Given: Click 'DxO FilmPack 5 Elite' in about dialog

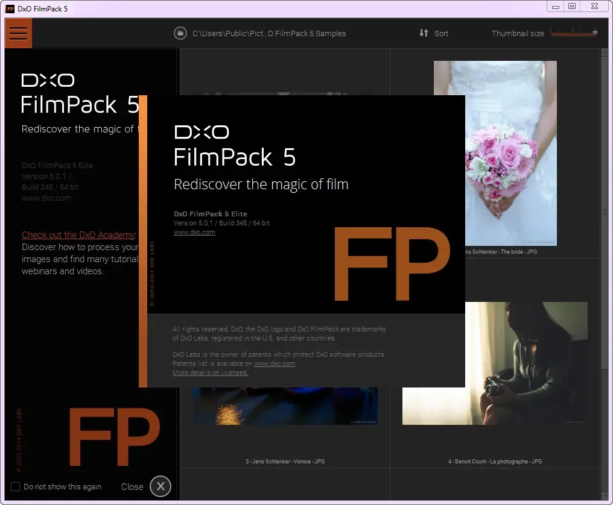Looking at the screenshot, I should tap(211, 214).
